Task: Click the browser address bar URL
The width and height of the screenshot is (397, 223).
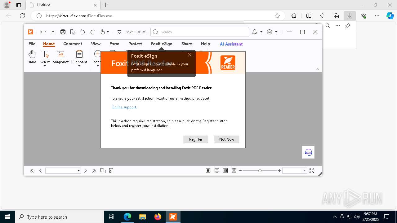Action: coord(79,16)
